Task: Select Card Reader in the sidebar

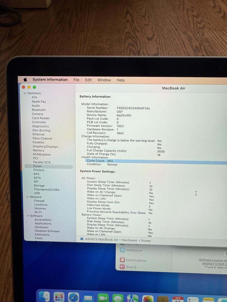Action: [41, 118]
